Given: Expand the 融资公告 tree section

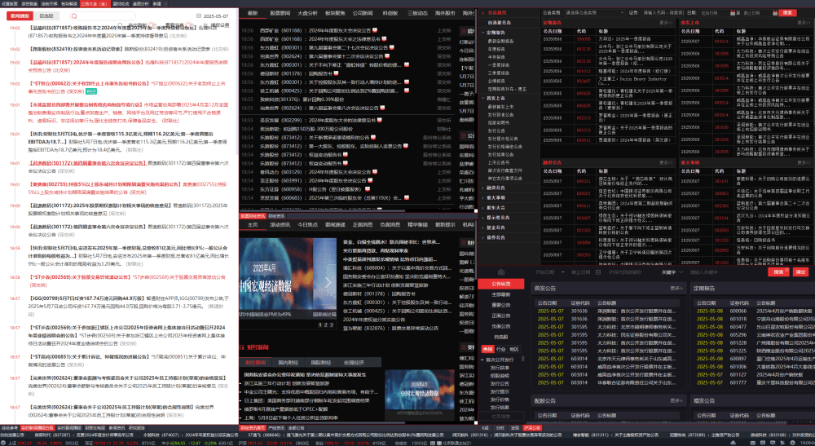Looking at the screenshot, I should [x=482, y=188].
